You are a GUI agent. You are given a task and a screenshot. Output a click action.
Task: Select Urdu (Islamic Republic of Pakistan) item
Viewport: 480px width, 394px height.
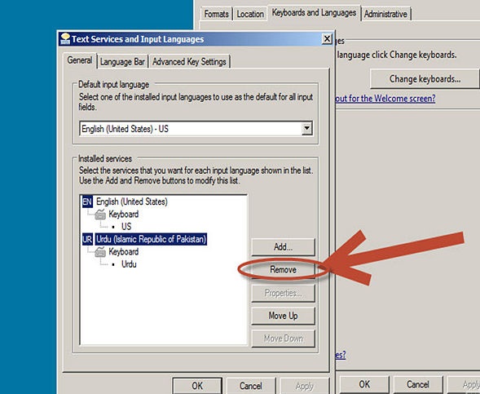[151, 239]
